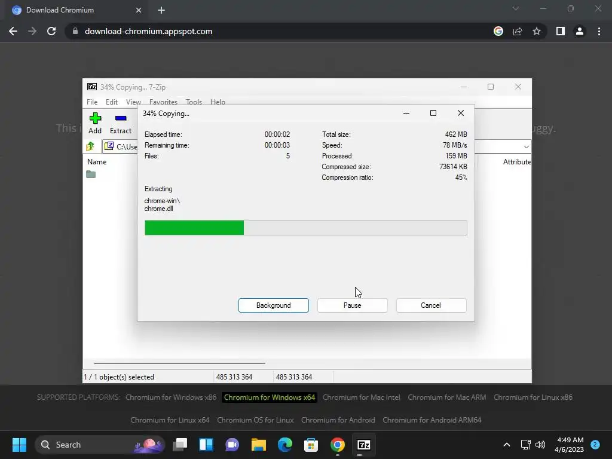The width and height of the screenshot is (612, 459).
Task: Open Microsoft Store from taskbar
Action: (311, 445)
